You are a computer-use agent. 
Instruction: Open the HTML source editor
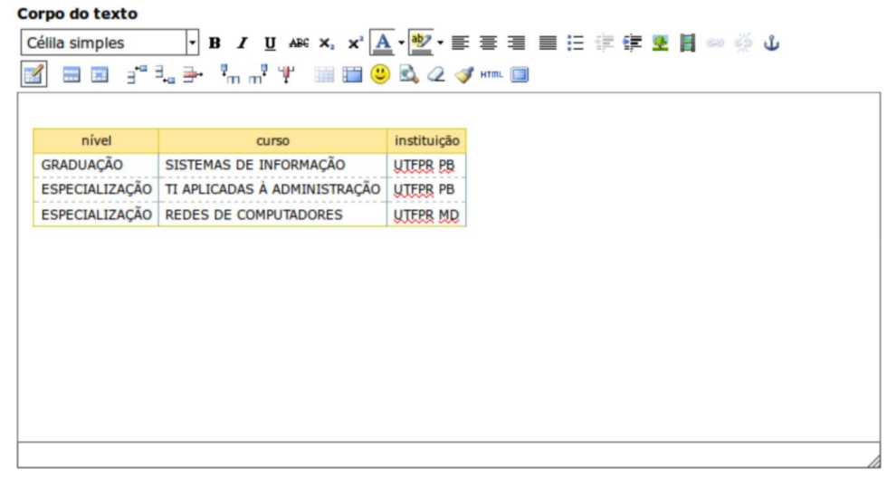(x=491, y=76)
